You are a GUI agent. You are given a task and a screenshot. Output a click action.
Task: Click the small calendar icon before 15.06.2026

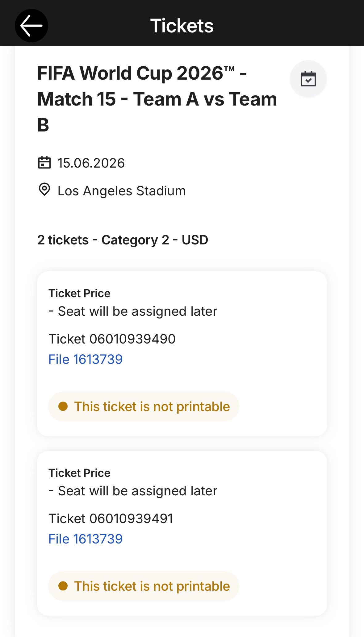[x=44, y=163]
